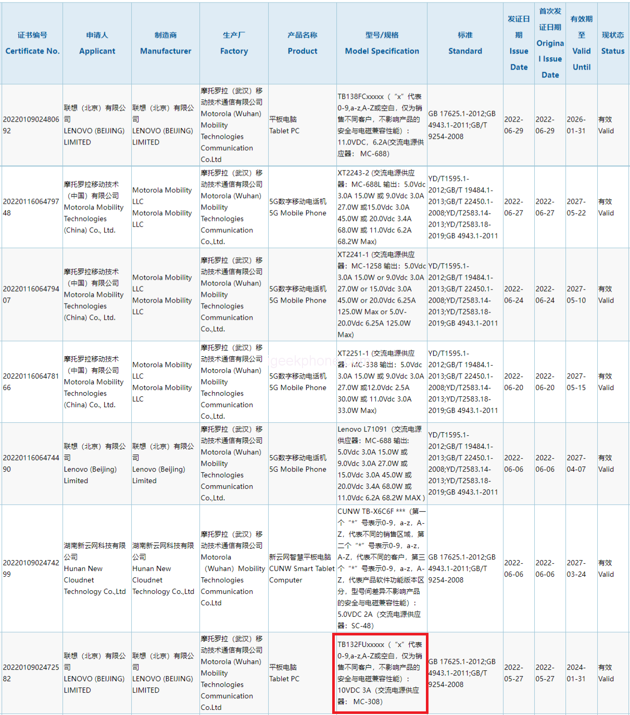
Task: Click the Valid Until column header
Action: [581, 43]
